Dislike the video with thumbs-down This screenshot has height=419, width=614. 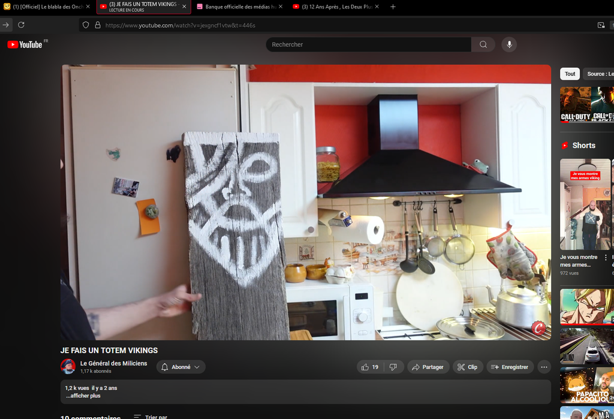393,367
